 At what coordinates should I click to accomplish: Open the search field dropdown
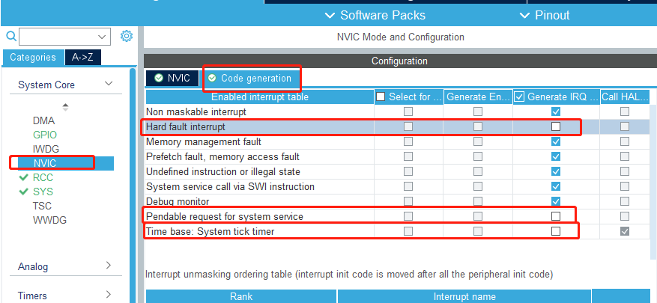(102, 37)
